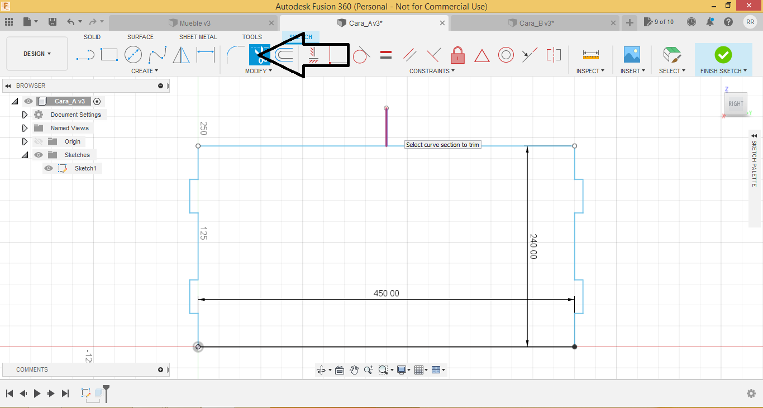Apply the Midpoint triangle constraint

click(482, 55)
